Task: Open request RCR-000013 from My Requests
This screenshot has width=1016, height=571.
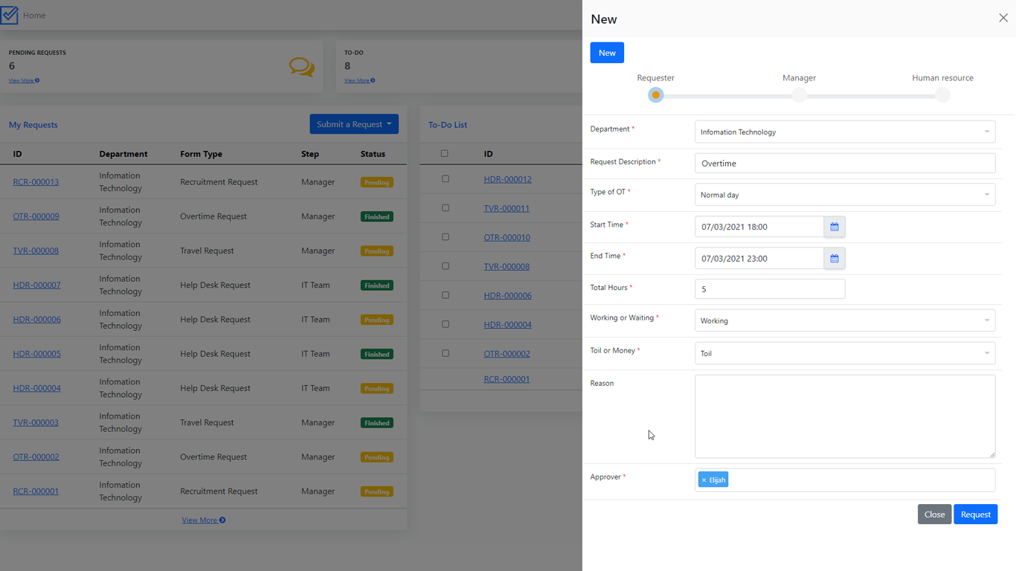Action: 36,181
